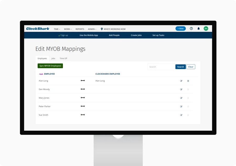
Task: Open the help question mark icon
Action: [x=191, y=29]
